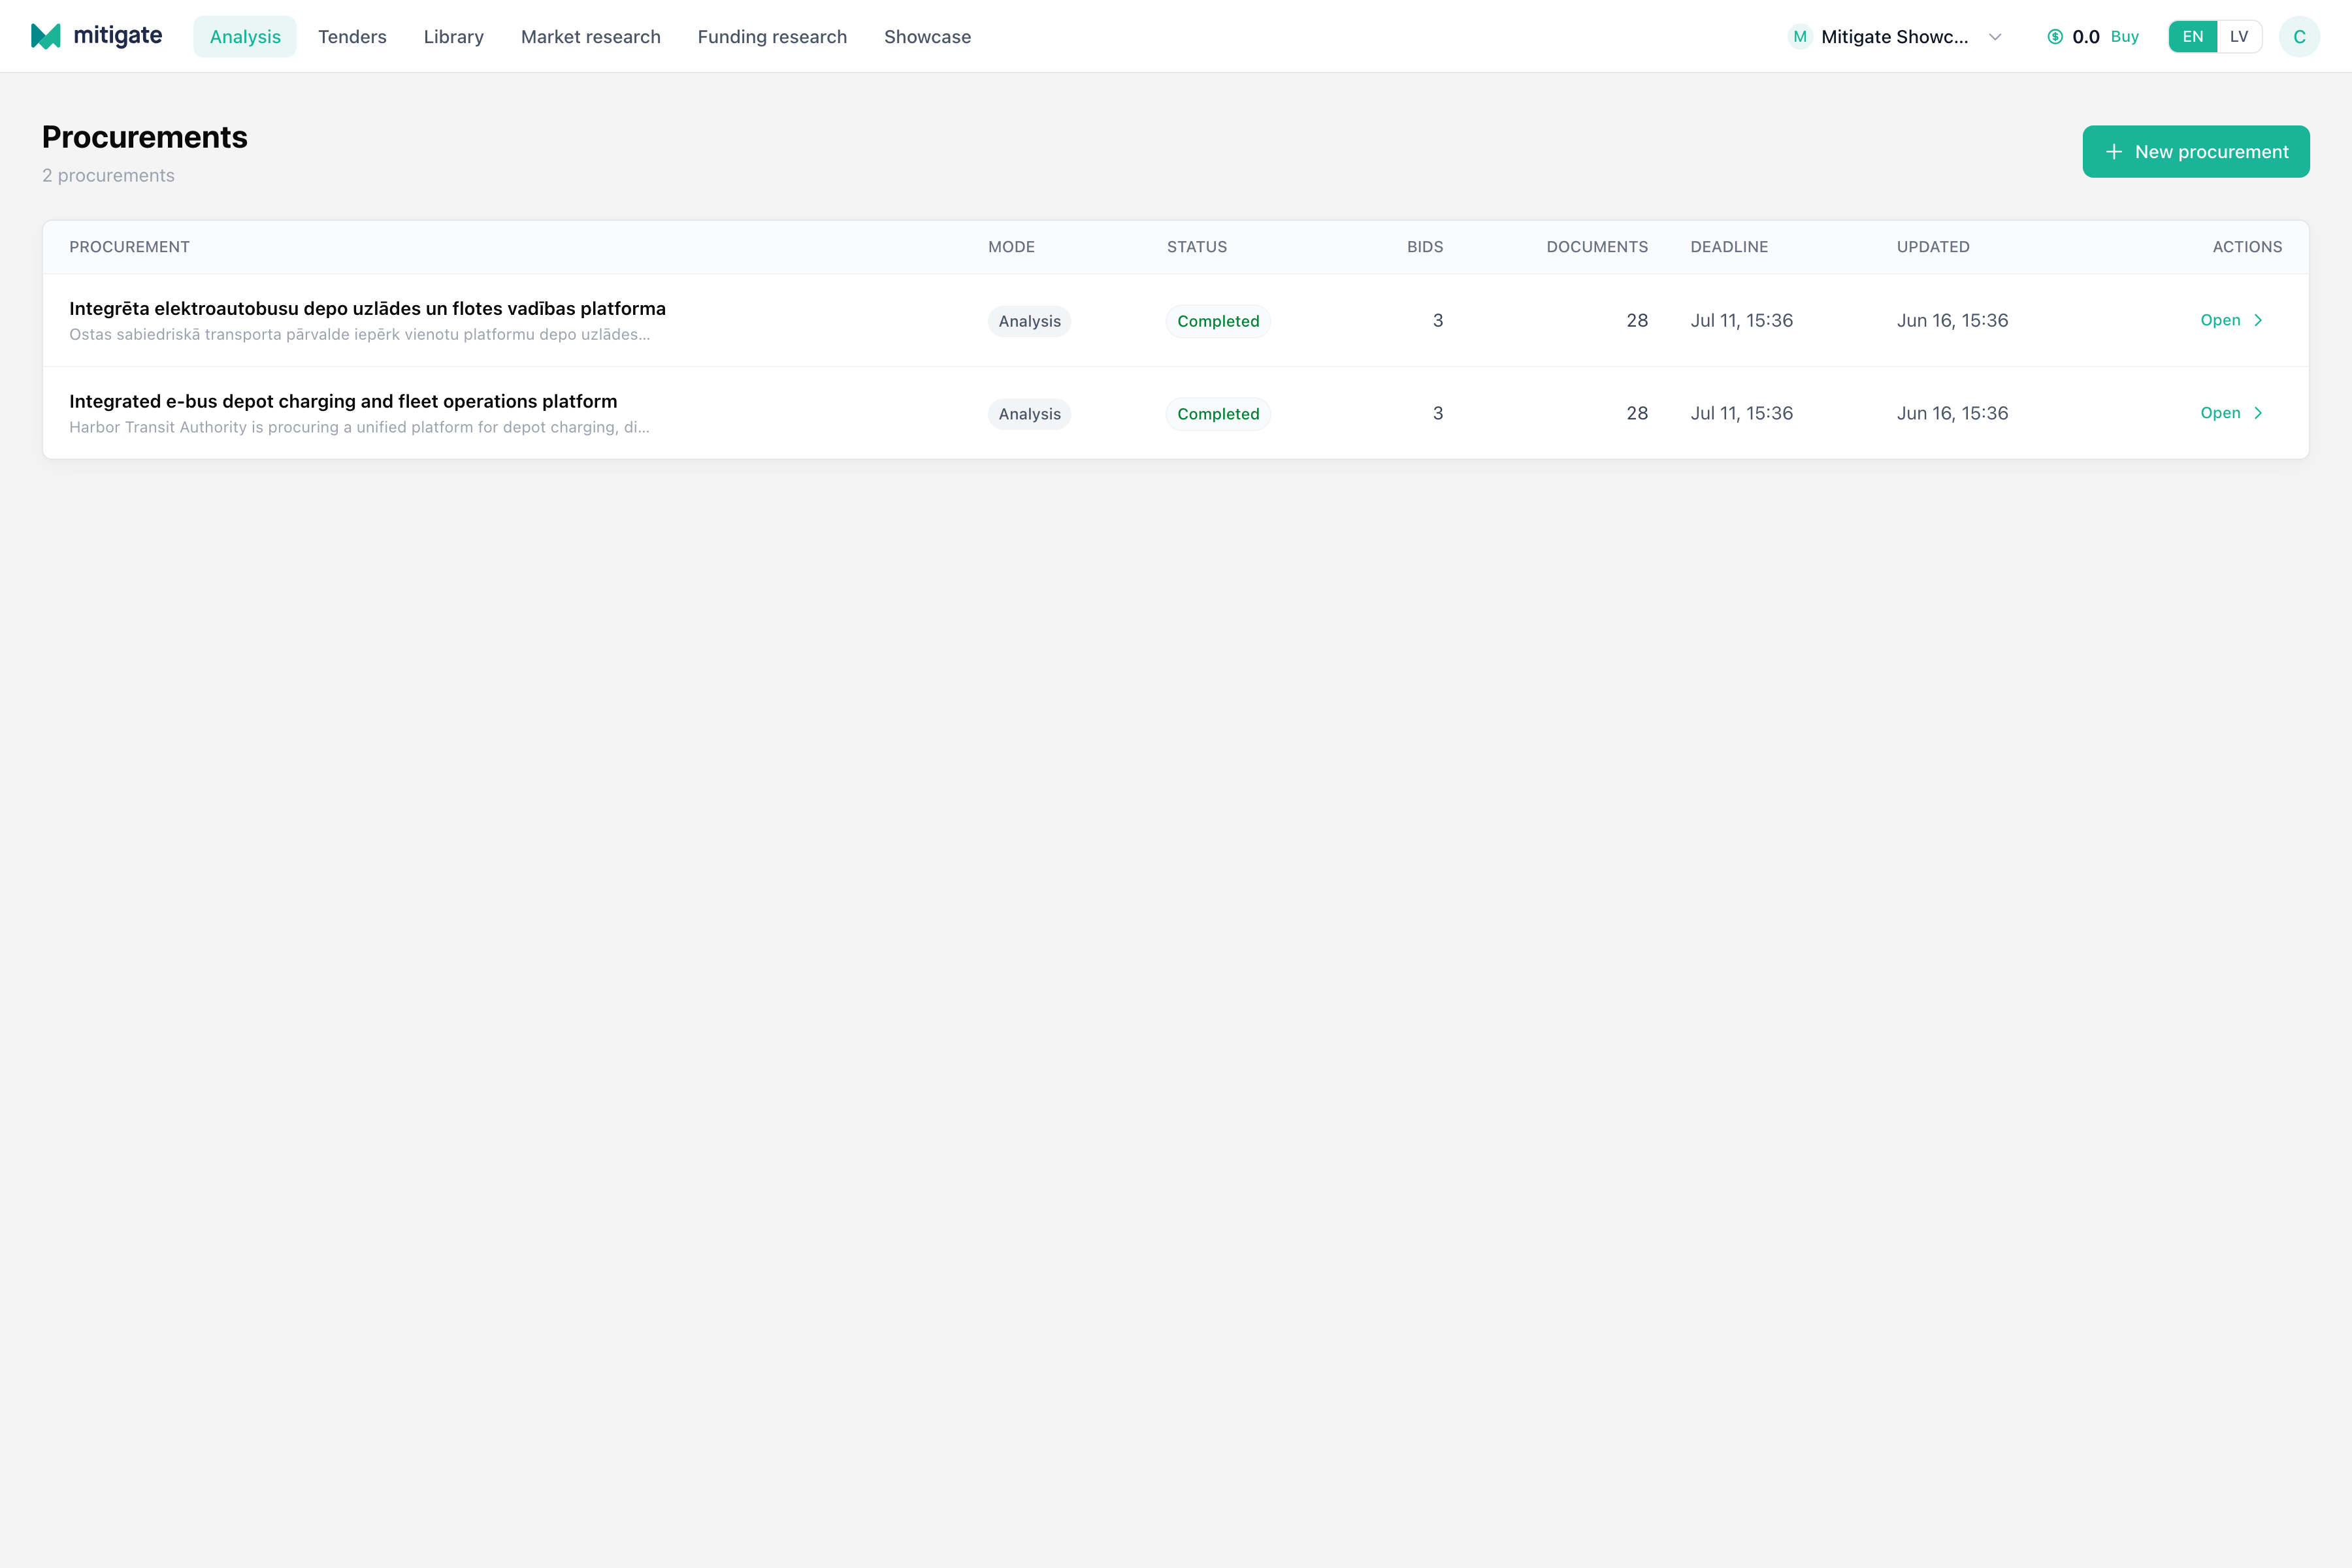
Task: Go to the Tenders tab
Action: pyautogui.click(x=352, y=37)
